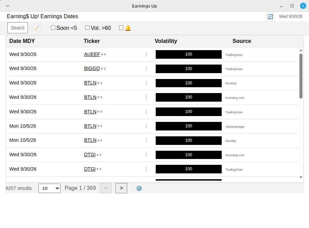Image resolution: width=309 pixels, height=228 pixels.
Task: Open the BTLN ticker link in Finnhub row
Action: 90,83
